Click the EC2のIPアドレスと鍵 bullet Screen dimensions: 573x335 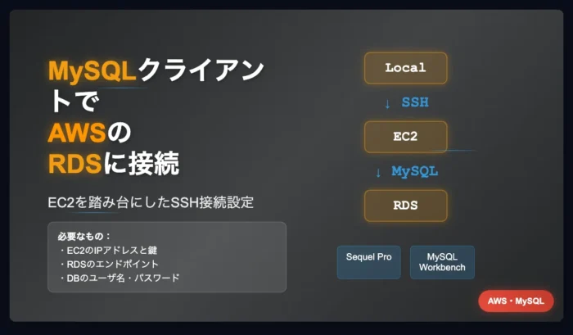tap(109, 250)
